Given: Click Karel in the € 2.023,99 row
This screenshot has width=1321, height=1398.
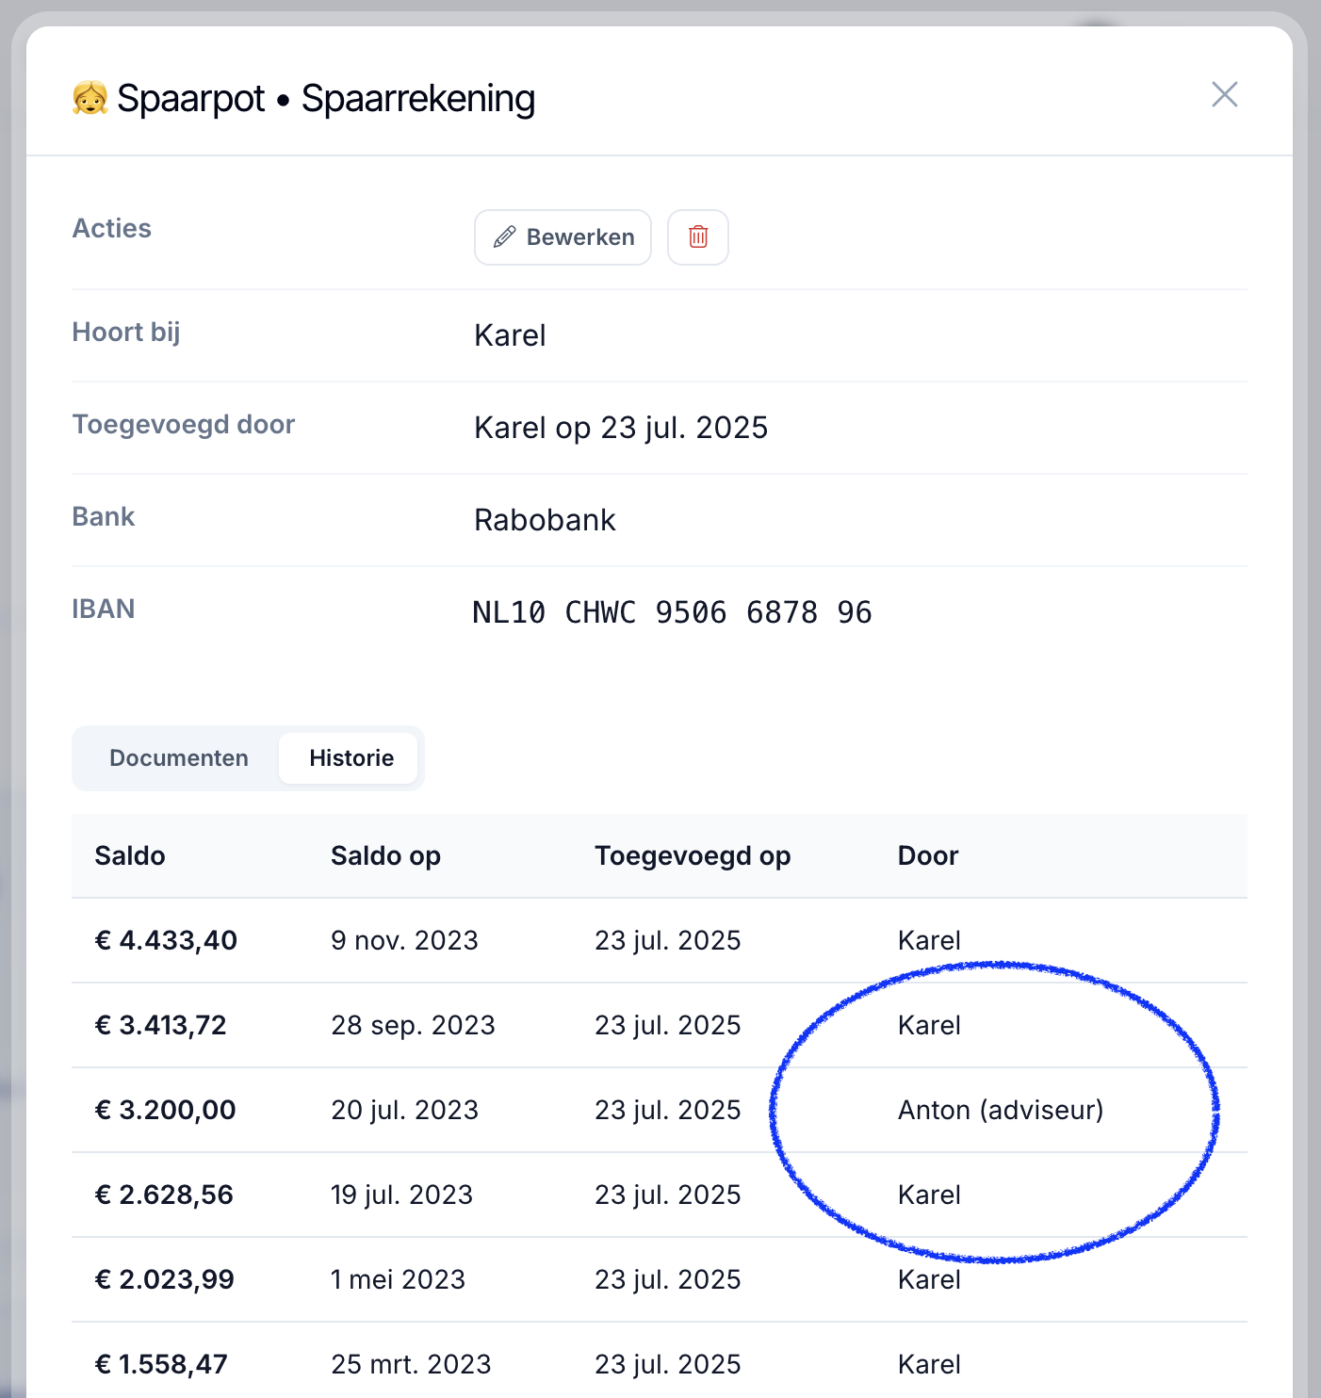Looking at the screenshot, I should click(x=929, y=1279).
